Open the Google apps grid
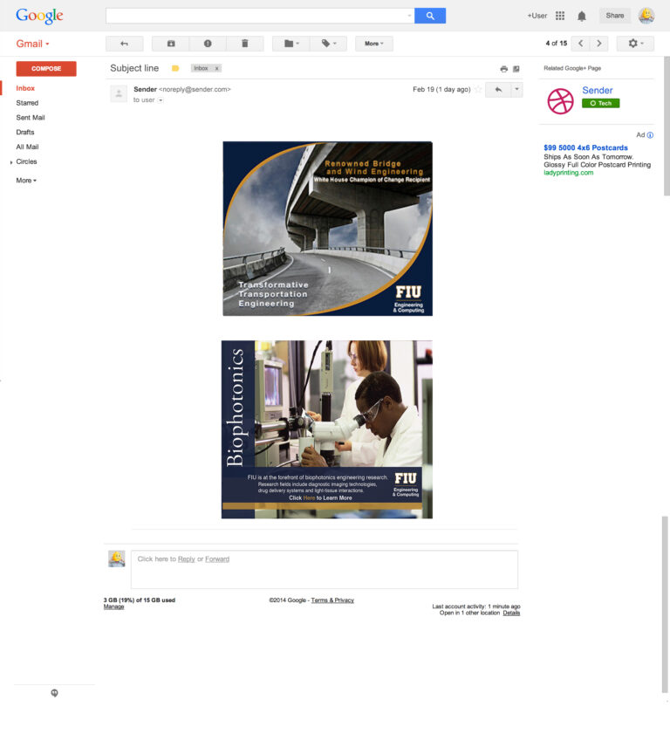This screenshot has height=754, width=670. click(560, 16)
